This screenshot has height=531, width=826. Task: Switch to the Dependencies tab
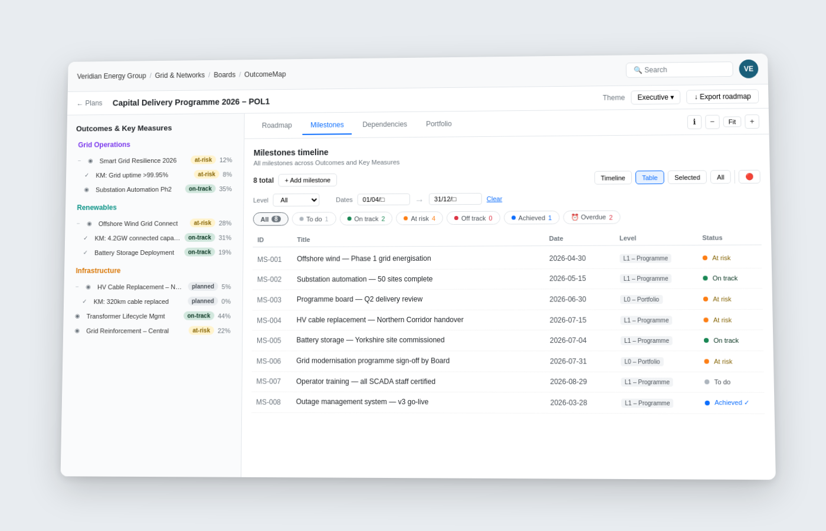(x=385, y=124)
